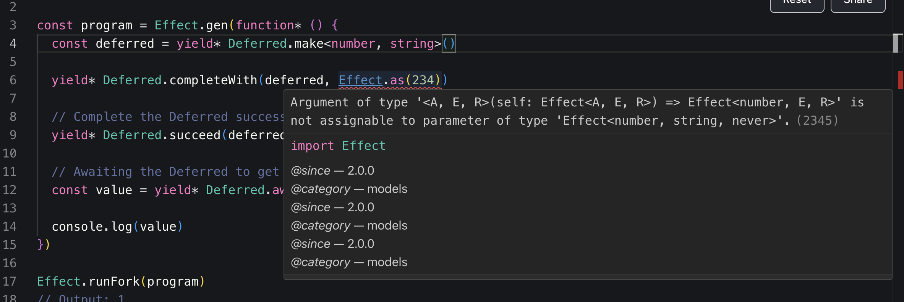
Task: Click the make method on line 4
Action: click(308, 43)
